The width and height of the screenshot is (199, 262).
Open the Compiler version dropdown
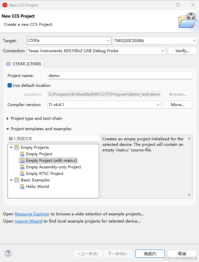[158, 105]
